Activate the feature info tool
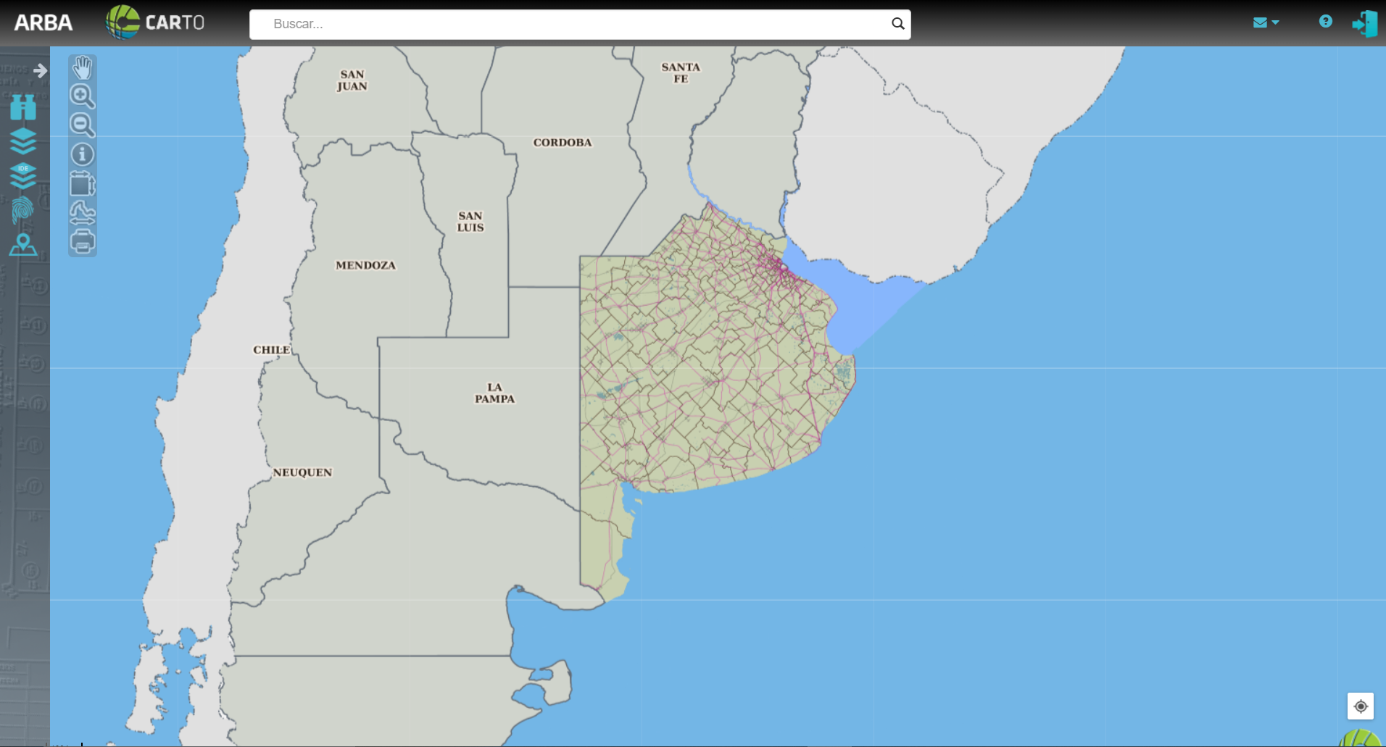Image resolution: width=1386 pixels, height=747 pixels. click(x=82, y=154)
